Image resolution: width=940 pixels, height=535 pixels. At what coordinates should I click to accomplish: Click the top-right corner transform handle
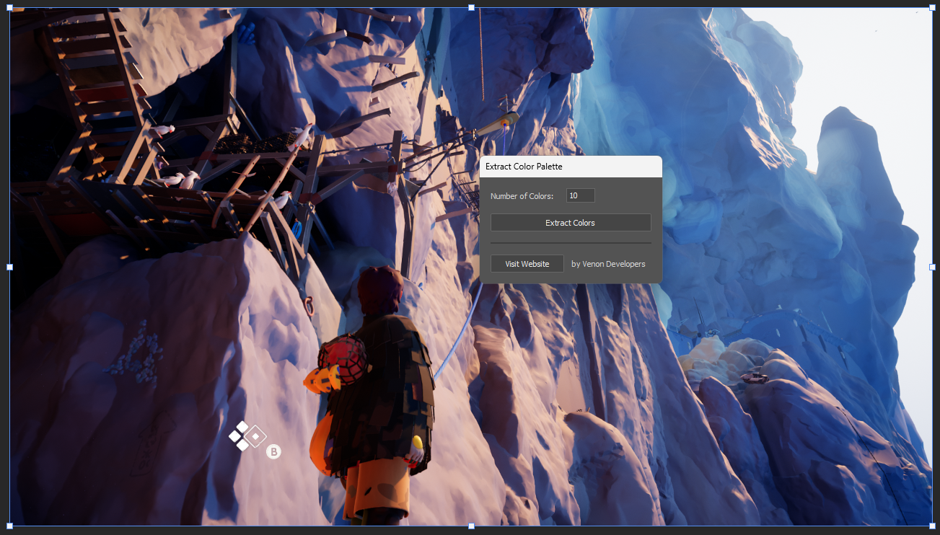[x=932, y=8]
